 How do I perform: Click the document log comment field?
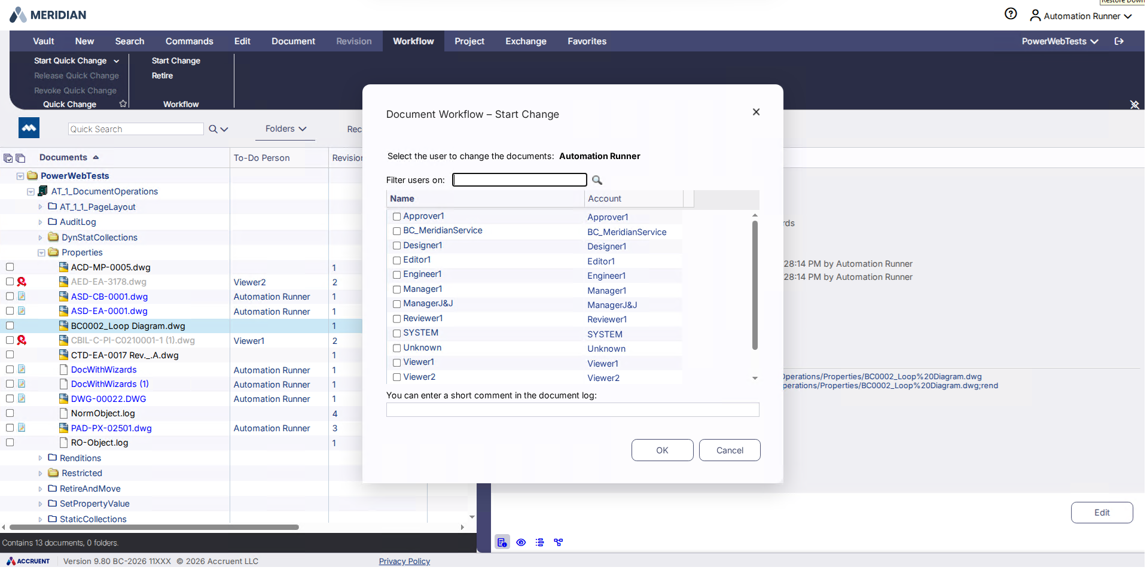tap(572, 410)
